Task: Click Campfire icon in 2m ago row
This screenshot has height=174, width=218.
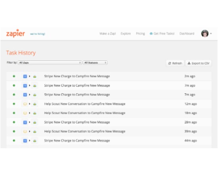Action: [34, 76]
